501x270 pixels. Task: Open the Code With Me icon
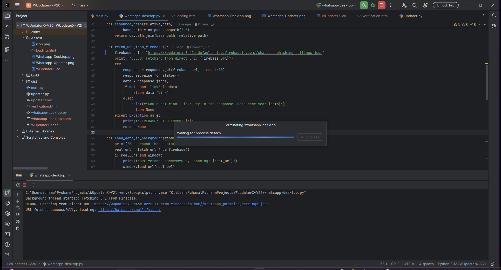pyautogui.click(x=404, y=5)
